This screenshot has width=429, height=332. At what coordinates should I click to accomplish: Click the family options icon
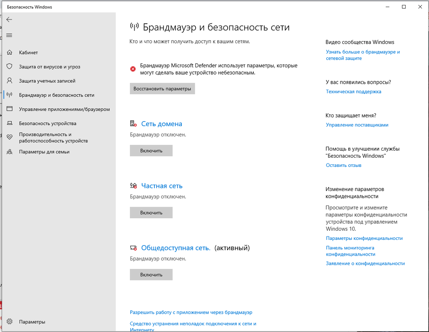(x=10, y=152)
